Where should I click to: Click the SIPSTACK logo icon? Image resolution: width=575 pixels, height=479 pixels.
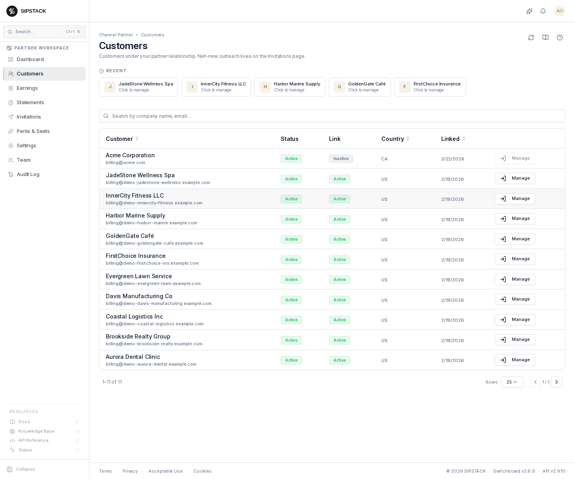12,11
